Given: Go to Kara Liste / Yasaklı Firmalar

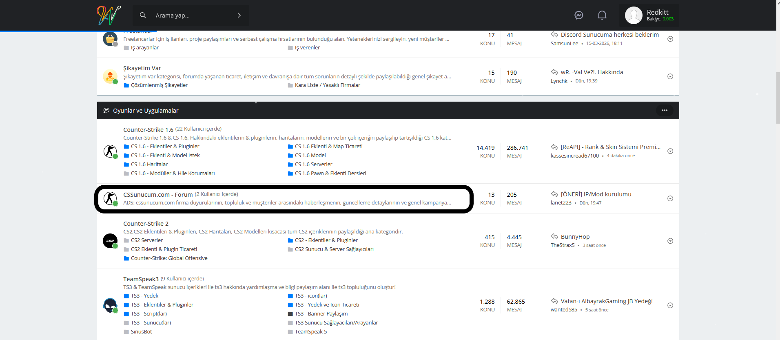Looking at the screenshot, I should pos(328,85).
